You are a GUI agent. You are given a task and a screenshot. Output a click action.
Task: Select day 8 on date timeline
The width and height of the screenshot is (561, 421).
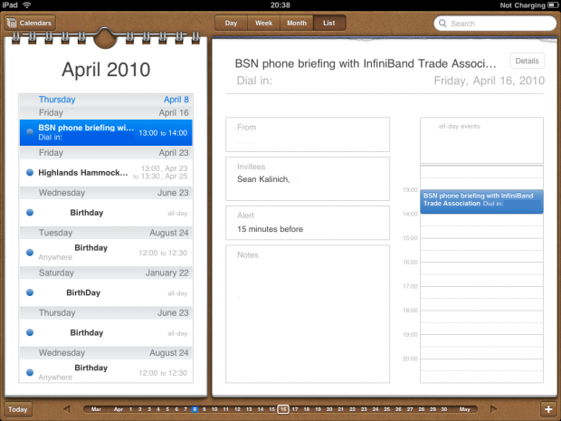(x=195, y=409)
